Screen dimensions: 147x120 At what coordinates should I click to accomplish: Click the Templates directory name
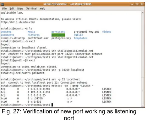[x=80, y=38]
